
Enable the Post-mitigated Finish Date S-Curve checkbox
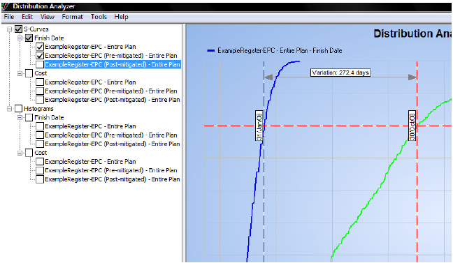pyautogui.click(x=40, y=64)
